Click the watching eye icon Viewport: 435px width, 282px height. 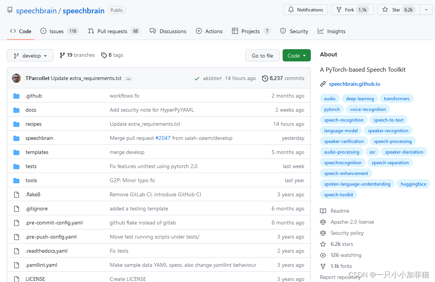323,255
